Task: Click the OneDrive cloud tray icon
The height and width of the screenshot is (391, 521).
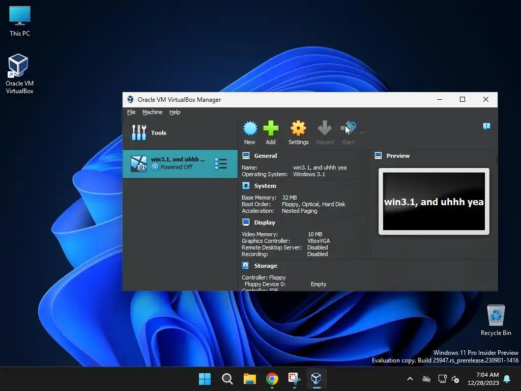Action: point(426,379)
